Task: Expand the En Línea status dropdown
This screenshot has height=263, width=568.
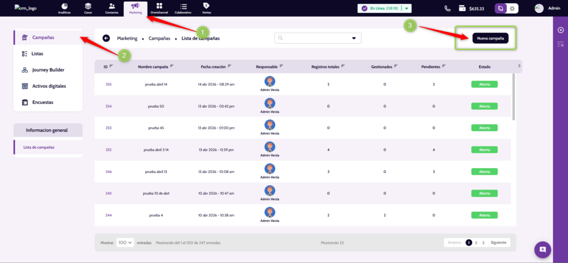Action: coord(407,8)
